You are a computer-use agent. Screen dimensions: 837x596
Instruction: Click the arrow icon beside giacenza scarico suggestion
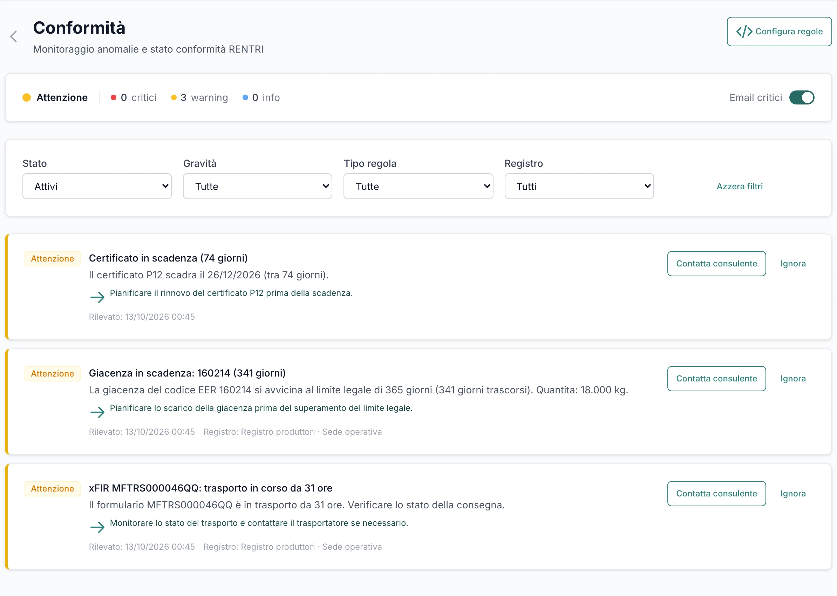tap(97, 412)
